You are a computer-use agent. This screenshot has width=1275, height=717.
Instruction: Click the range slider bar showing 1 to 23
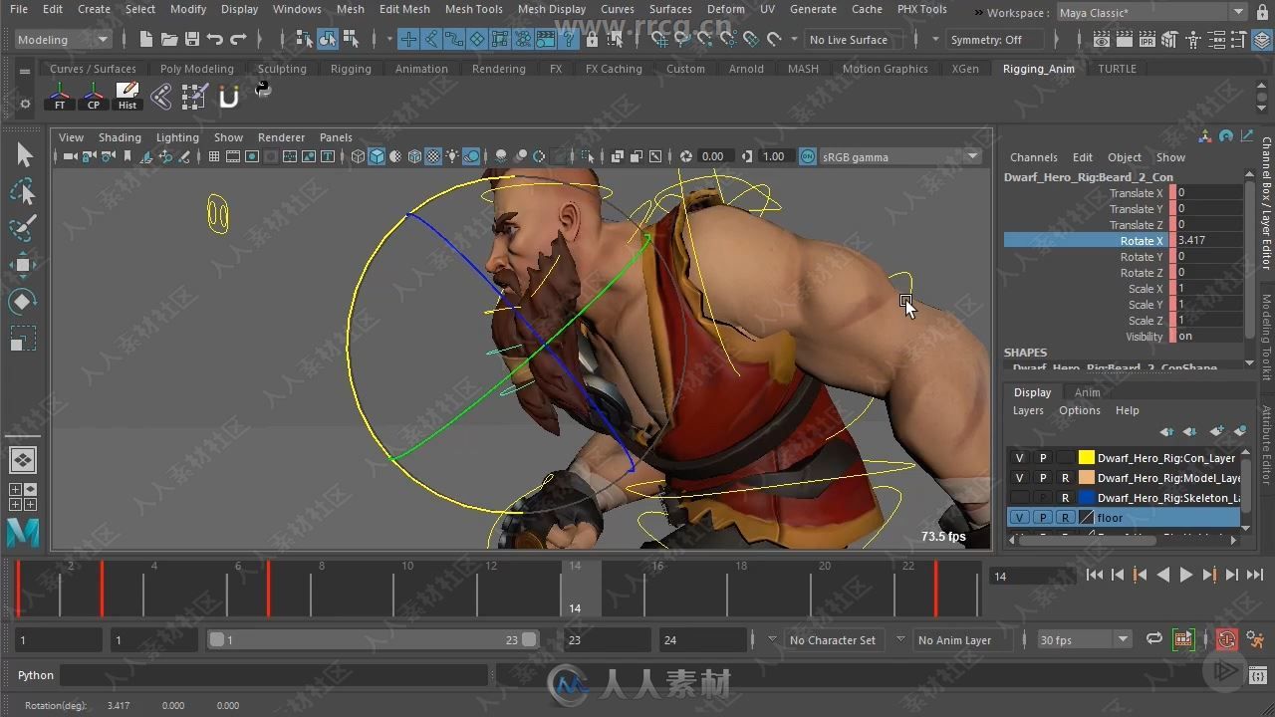373,639
